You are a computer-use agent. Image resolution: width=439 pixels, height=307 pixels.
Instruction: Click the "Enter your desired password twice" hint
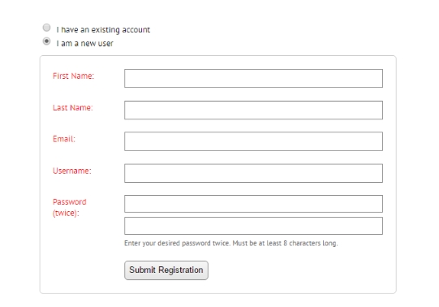(x=177, y=243)
